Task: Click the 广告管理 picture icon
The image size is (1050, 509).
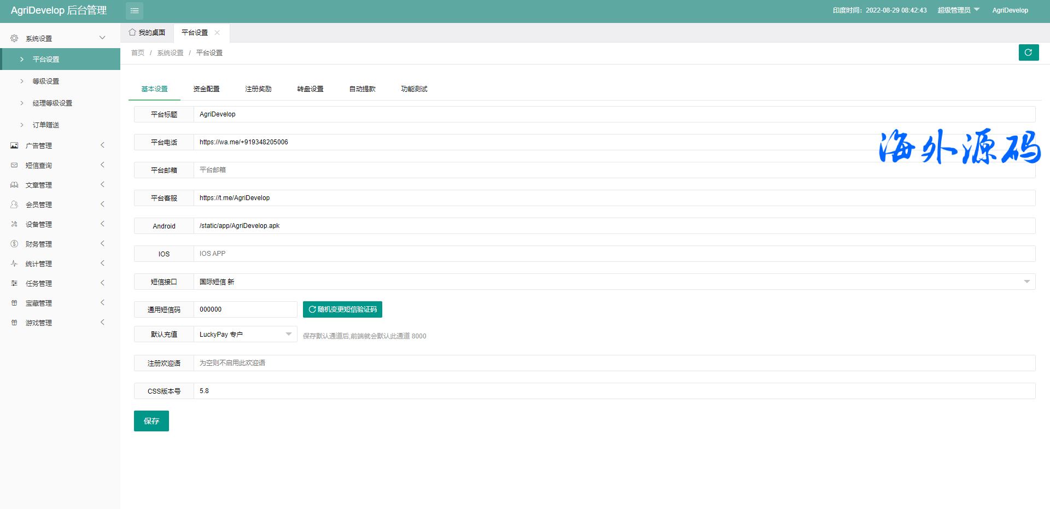Action: tap(14, 145)
